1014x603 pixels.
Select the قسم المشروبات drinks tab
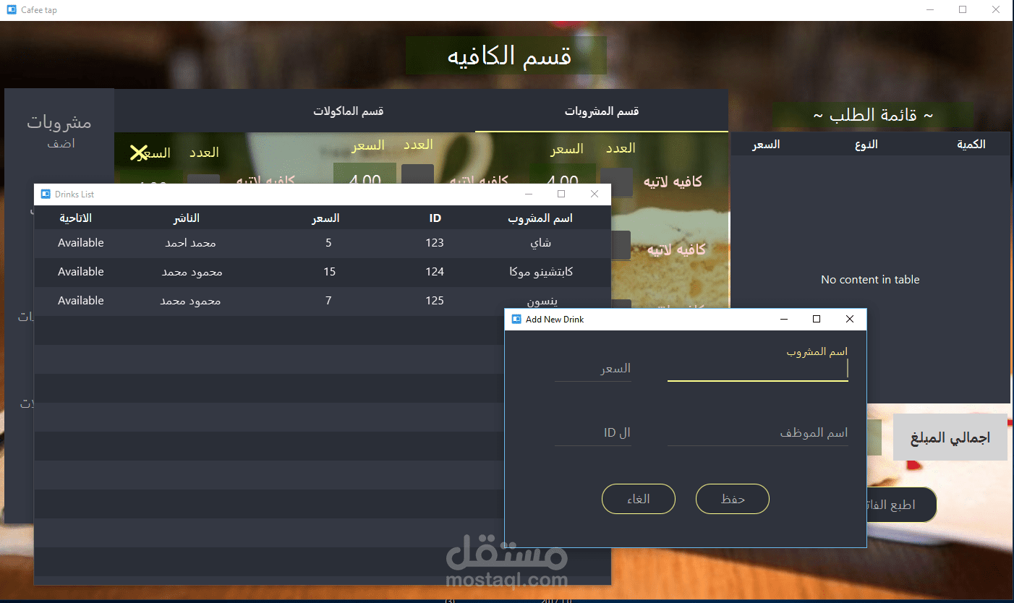click(x=601, y=111)
